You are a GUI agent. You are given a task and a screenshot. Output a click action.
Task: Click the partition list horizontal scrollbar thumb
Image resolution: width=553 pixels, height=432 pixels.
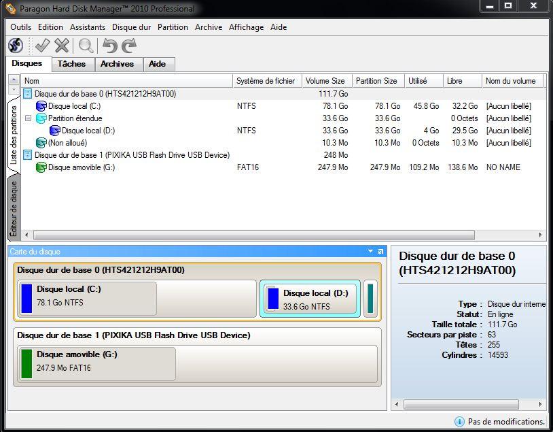[254, 235]
